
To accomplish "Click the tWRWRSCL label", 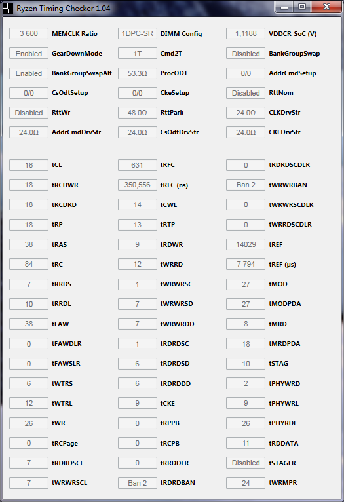I will [x=69, y=482].
